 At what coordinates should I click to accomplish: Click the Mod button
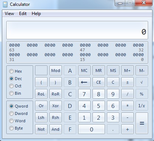click(x=56, y=70)
